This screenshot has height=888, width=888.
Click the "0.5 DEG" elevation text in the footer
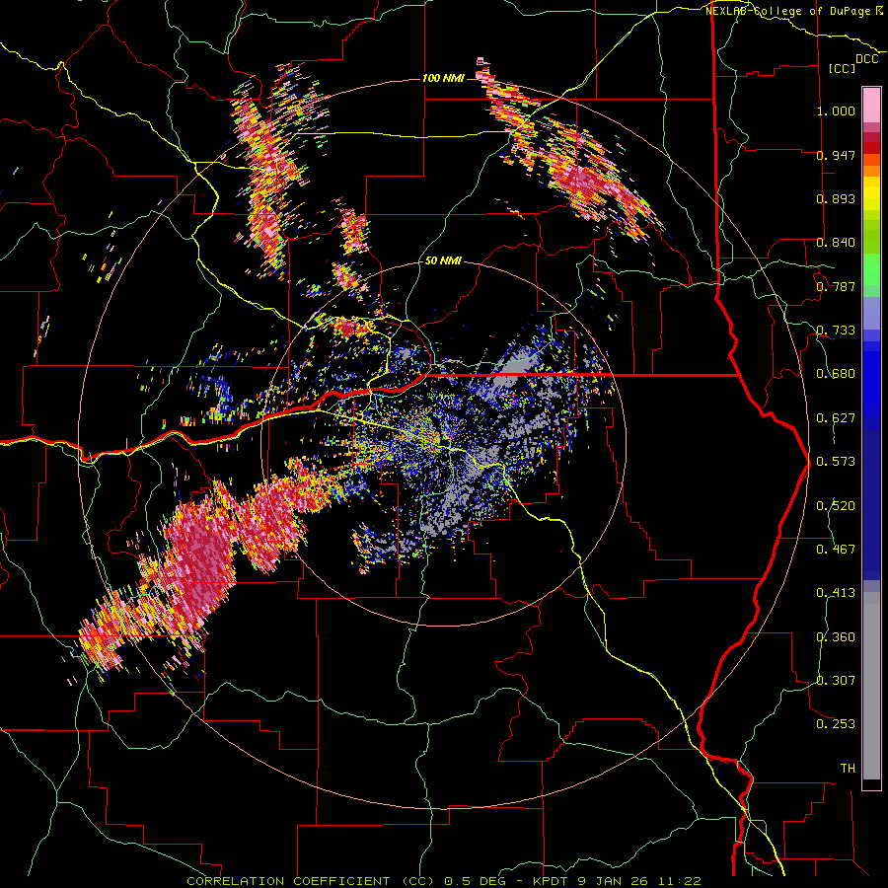pos(474,881)
